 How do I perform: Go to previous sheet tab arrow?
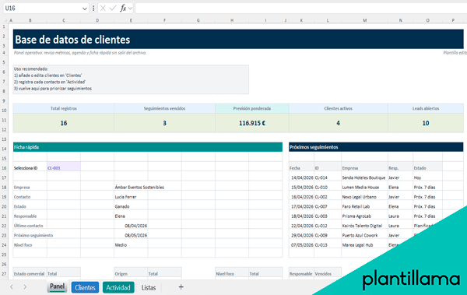(x=12, y=287)
